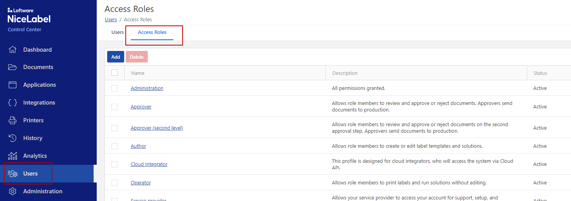Click the Printers icon in sidebar

(13, 120)
